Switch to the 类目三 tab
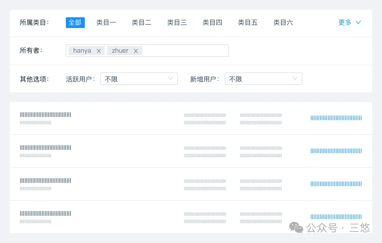The height and width of the screenshot is (243, 382). [177, 23]
